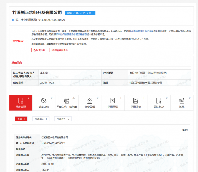Select the 诚实守信 shield icon
This screenshot has width=198, height=172.
43,101
